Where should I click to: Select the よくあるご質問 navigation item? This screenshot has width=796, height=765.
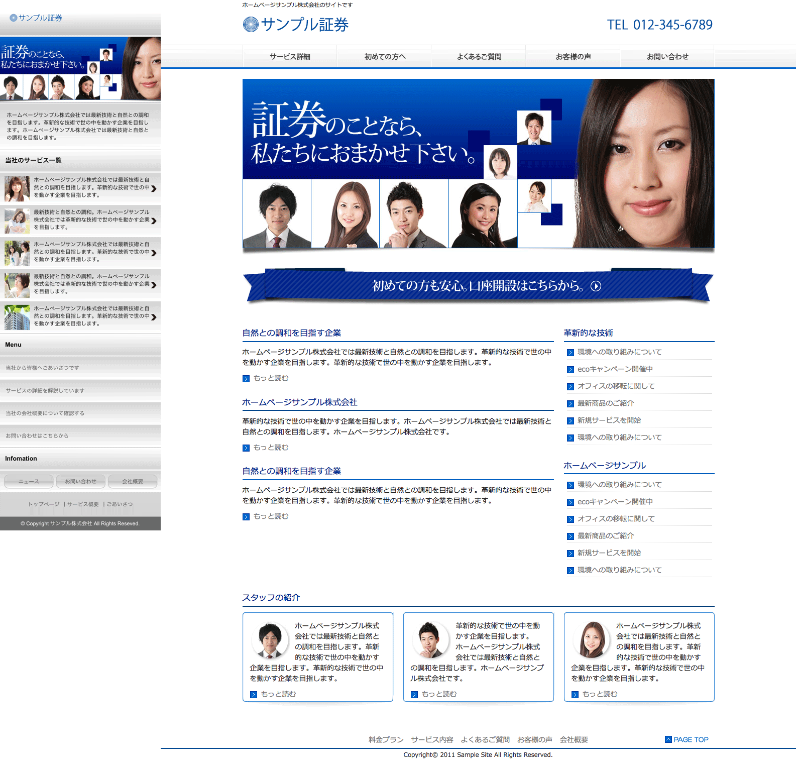(479, 57)
